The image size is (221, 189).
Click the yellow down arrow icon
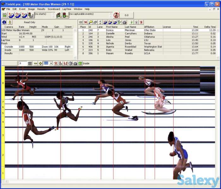click(10, 22)
